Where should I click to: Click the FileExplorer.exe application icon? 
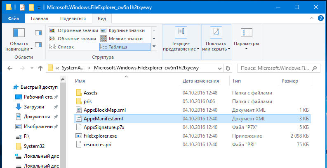click(x=79, y=136)
